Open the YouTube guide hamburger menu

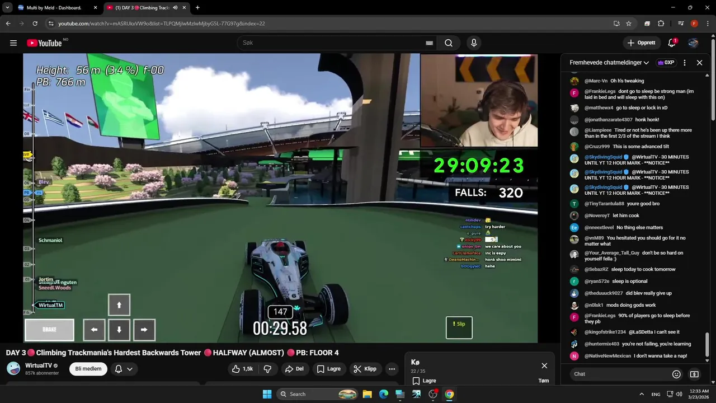coord(13,43)
